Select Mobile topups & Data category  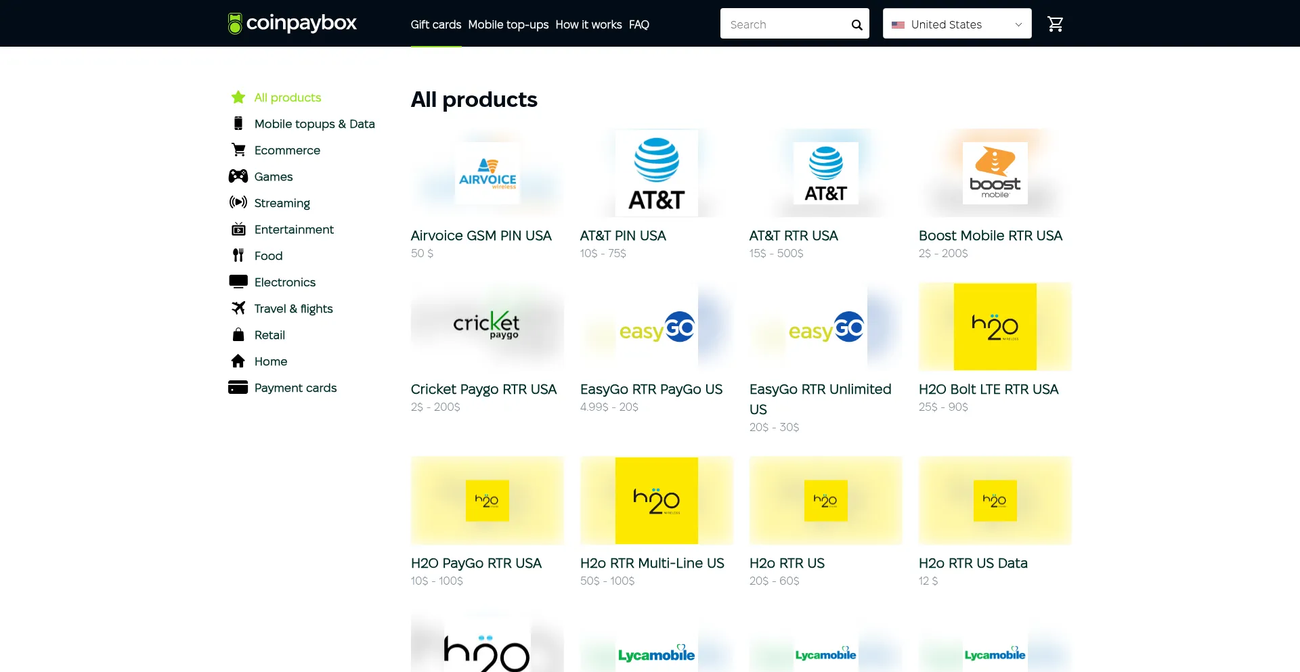click(315, 124)
